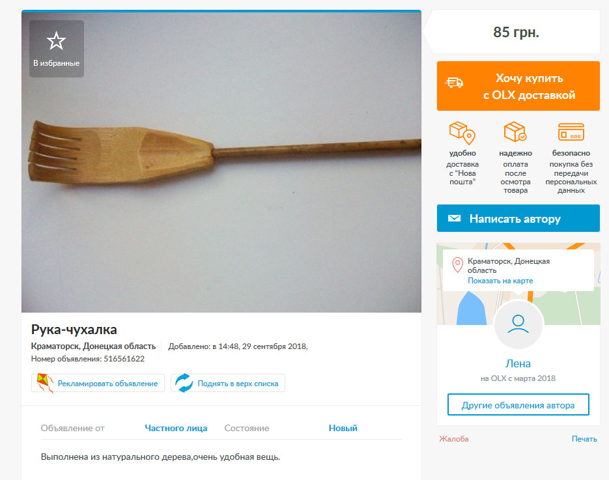Open seller Лена's profile avatar
Image resolution: width=609 pixels, height=480 pixels.
point(518,324)
